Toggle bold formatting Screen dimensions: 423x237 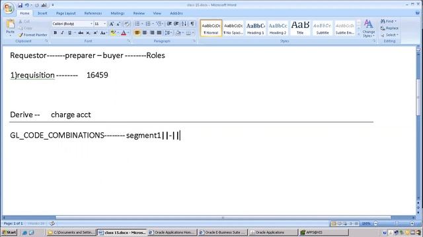tap(56, 33)
